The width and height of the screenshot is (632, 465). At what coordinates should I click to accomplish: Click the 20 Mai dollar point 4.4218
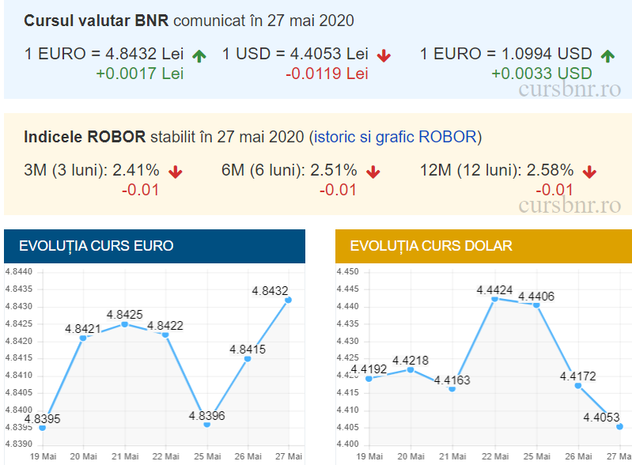click(411, 369)
